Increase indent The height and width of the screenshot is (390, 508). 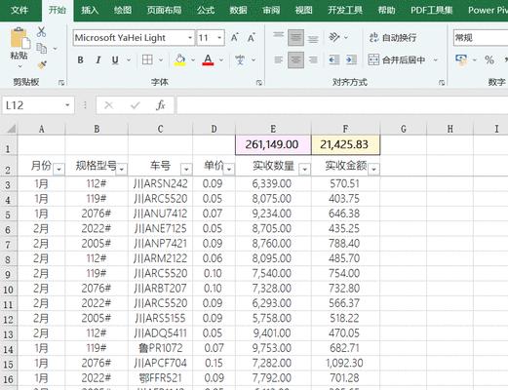tap(351, 59)
